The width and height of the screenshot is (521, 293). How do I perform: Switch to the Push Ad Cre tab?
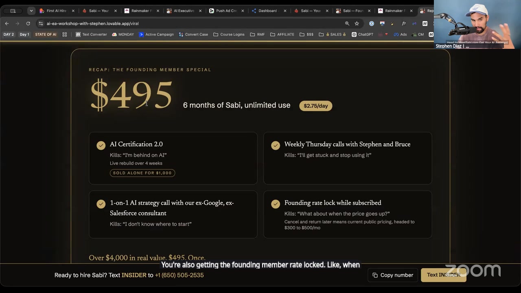click(x=226, y=11)
